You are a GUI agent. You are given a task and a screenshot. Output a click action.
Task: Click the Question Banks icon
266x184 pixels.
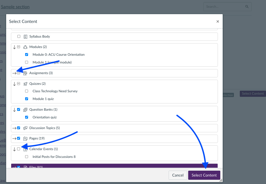(25, 110)
